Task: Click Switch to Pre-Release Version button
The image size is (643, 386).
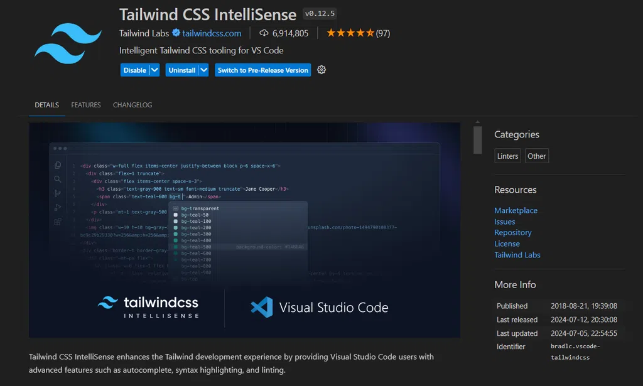Action: coord(263,70)
